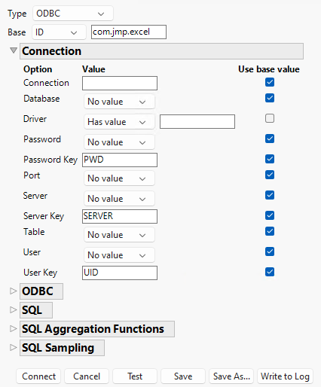Click the Password Key field PWD
Viewport: 321px width, 387px height.
click(x=120, y=160)
